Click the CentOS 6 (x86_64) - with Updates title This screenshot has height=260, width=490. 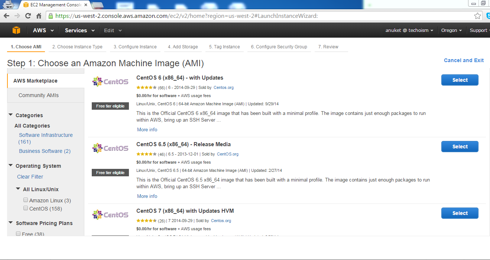point(180,78)
